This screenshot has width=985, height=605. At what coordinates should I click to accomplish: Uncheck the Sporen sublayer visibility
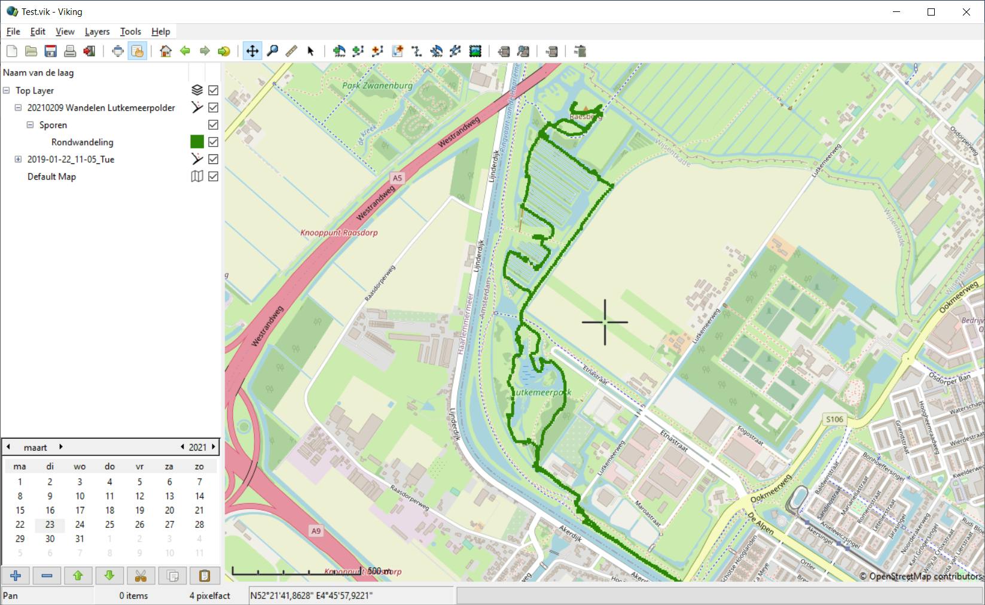click(213, 125)
